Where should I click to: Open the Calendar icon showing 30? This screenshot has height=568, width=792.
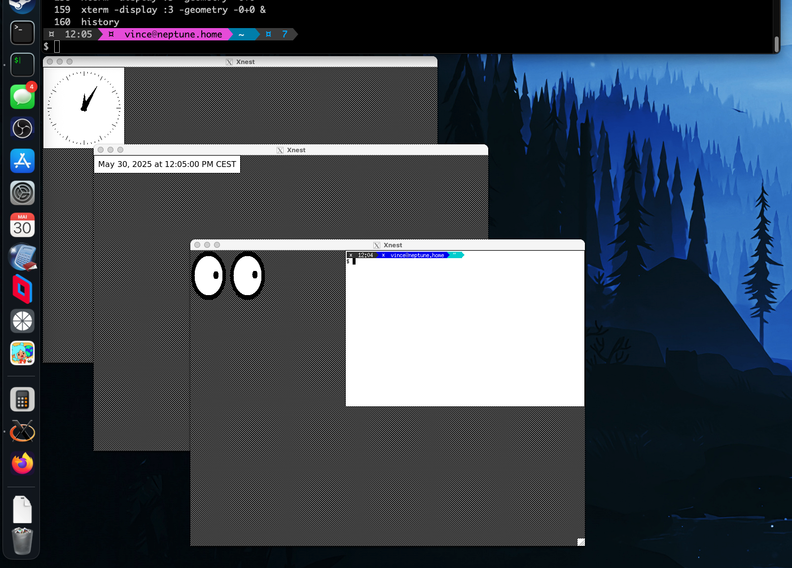coord(22,225)
